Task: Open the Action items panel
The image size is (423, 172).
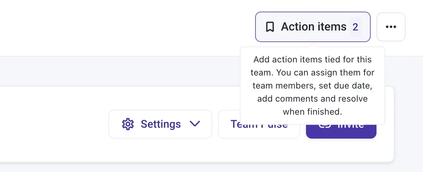Action: click(313, 27)
